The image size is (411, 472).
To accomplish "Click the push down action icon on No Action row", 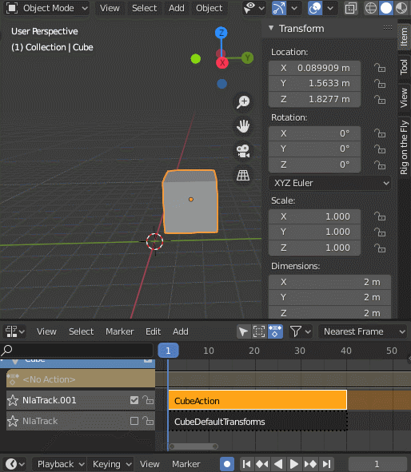I will click(13, 379).
